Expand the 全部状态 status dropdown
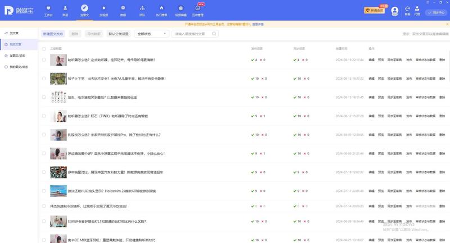 point(151,34)
